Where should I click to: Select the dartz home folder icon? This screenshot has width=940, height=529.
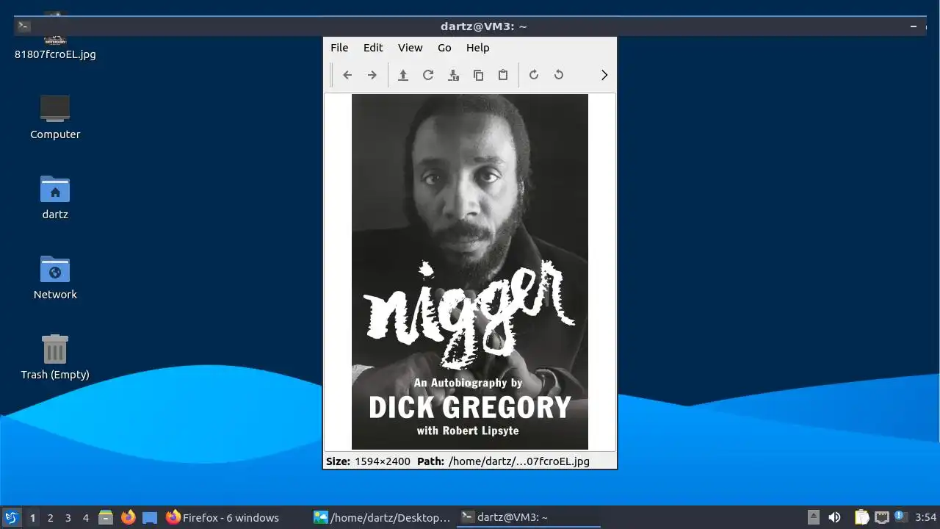(x=55, y=196)
